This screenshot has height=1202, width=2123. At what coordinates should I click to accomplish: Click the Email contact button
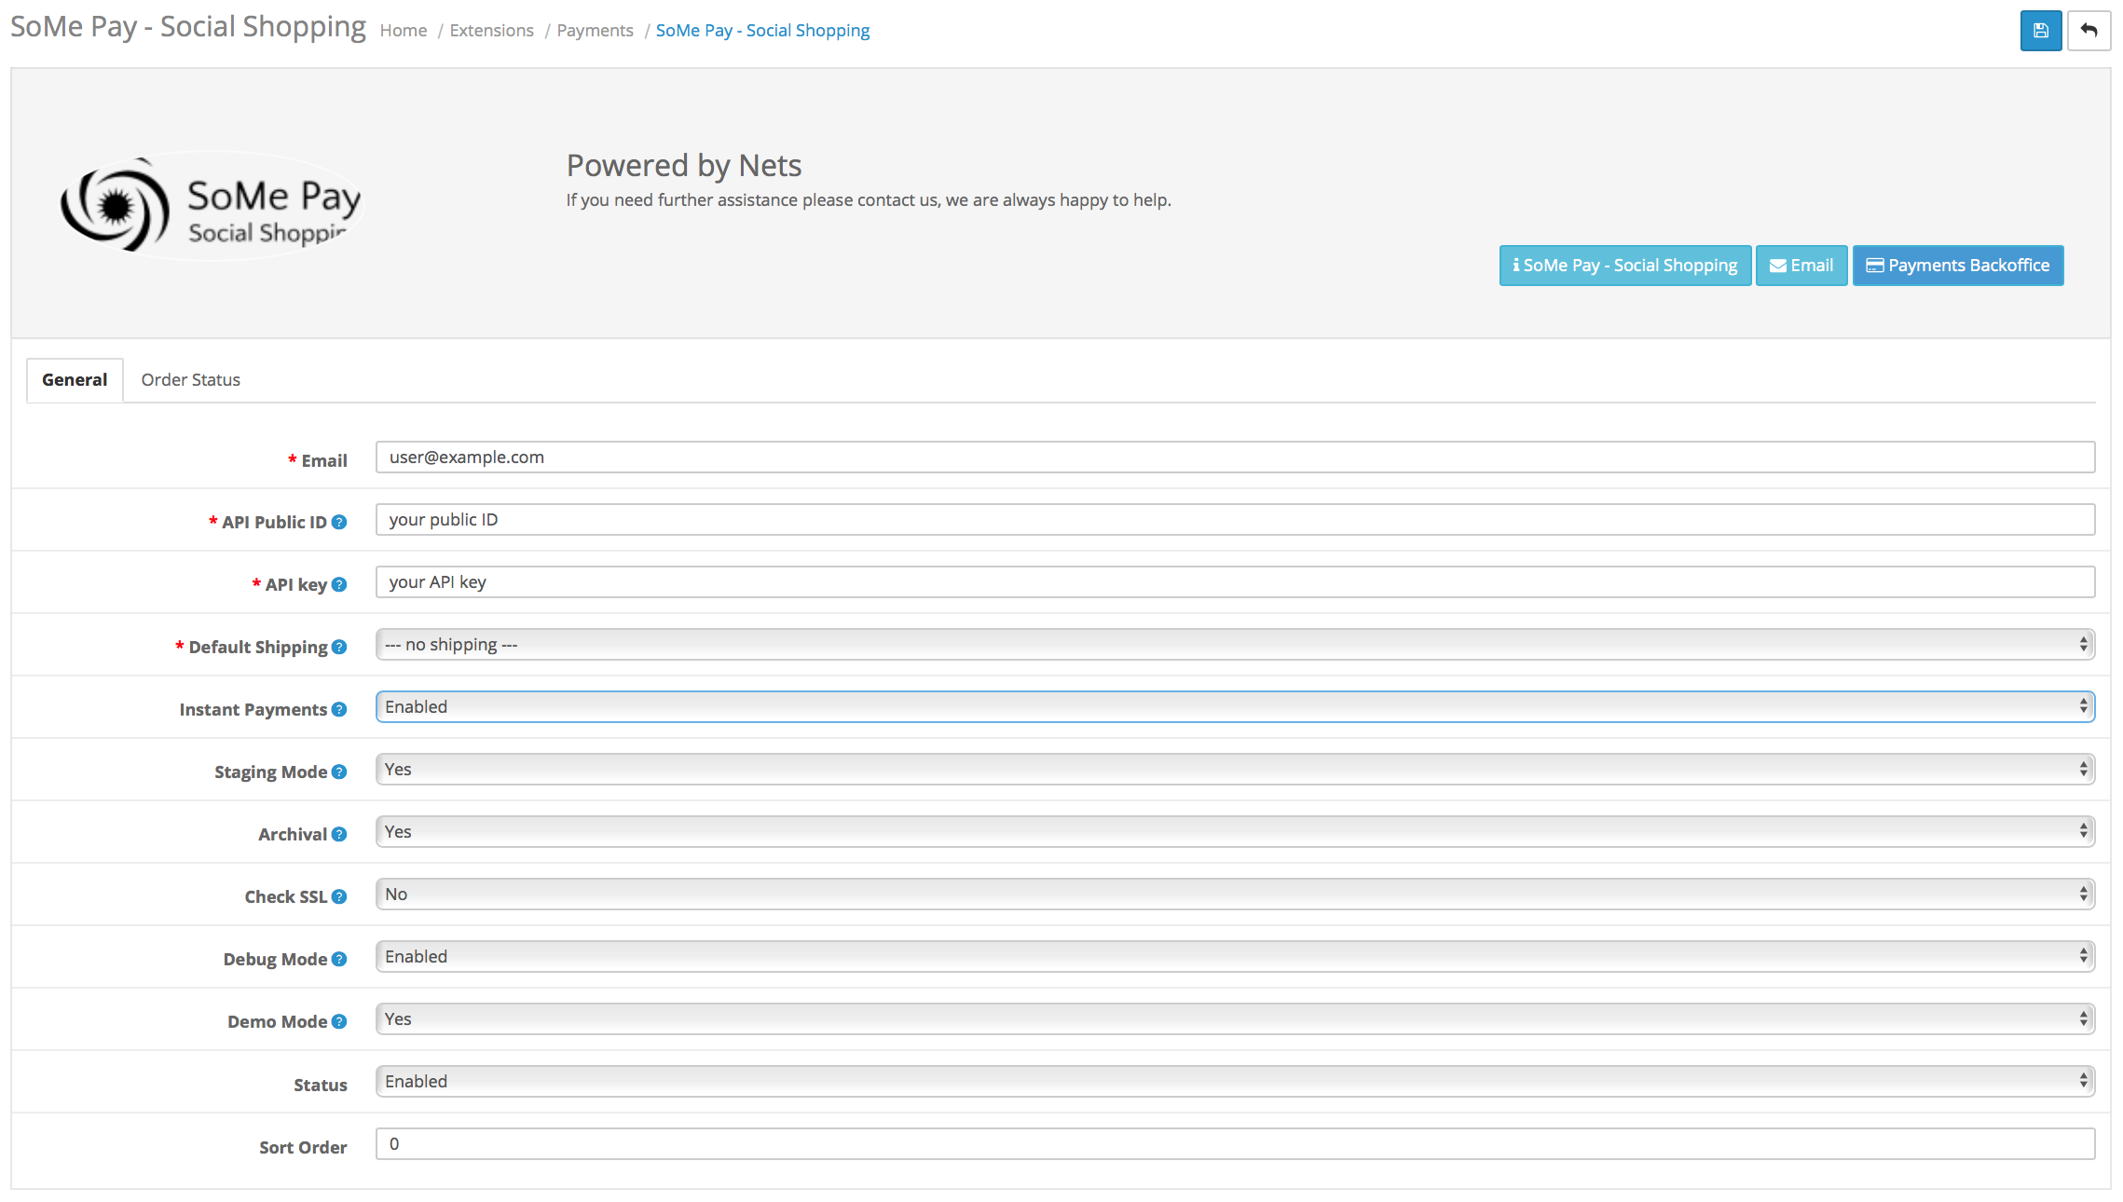[1801, 266]
